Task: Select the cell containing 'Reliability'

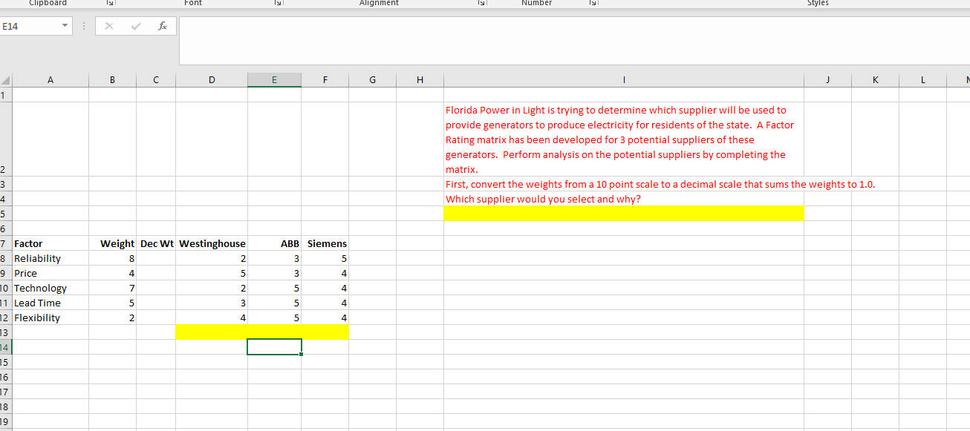Action: pyautogui.click(x=50, y=258)
